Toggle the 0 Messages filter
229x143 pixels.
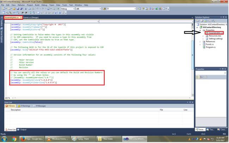coord(39,106)
